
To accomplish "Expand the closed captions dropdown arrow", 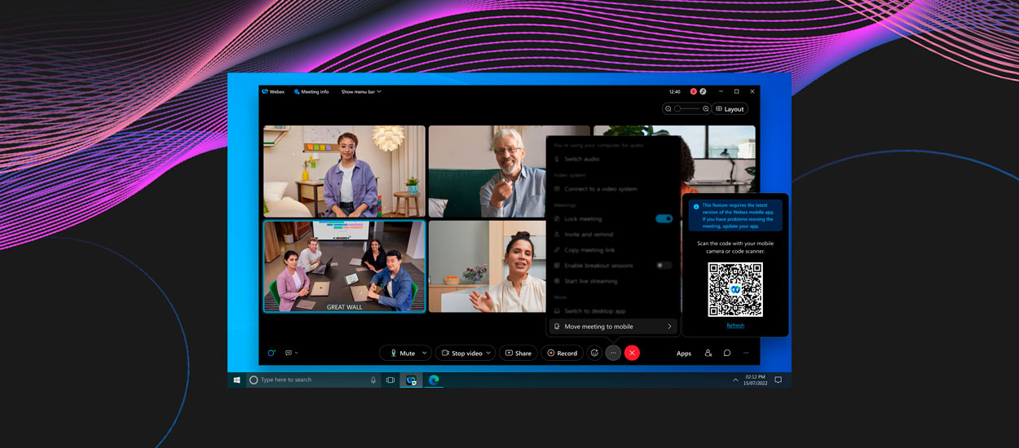I will coord(296,353).
